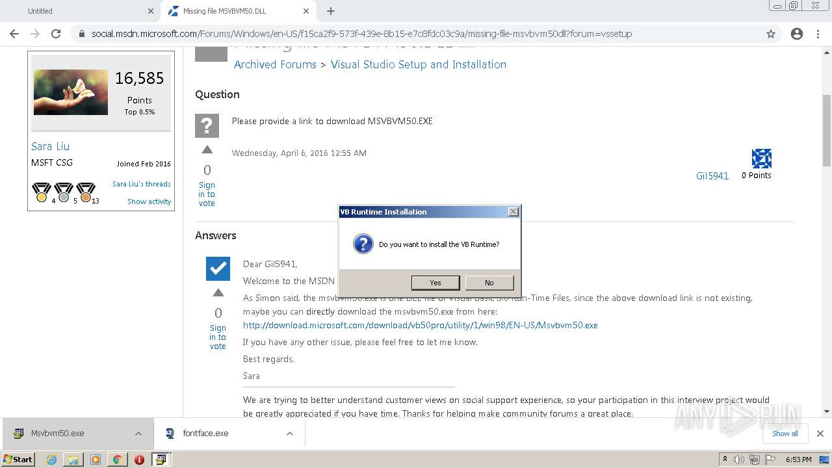
Task: Show hidden system tray icons
Action: click(725, 460)
